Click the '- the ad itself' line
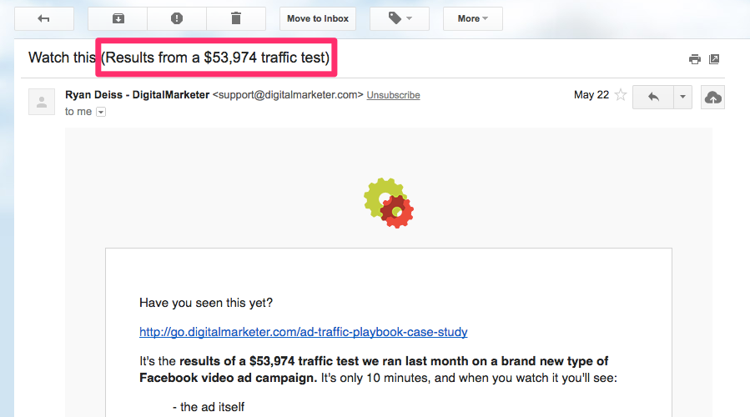The image size is (750, 417). pyautogui.click(x=208, y=407)
